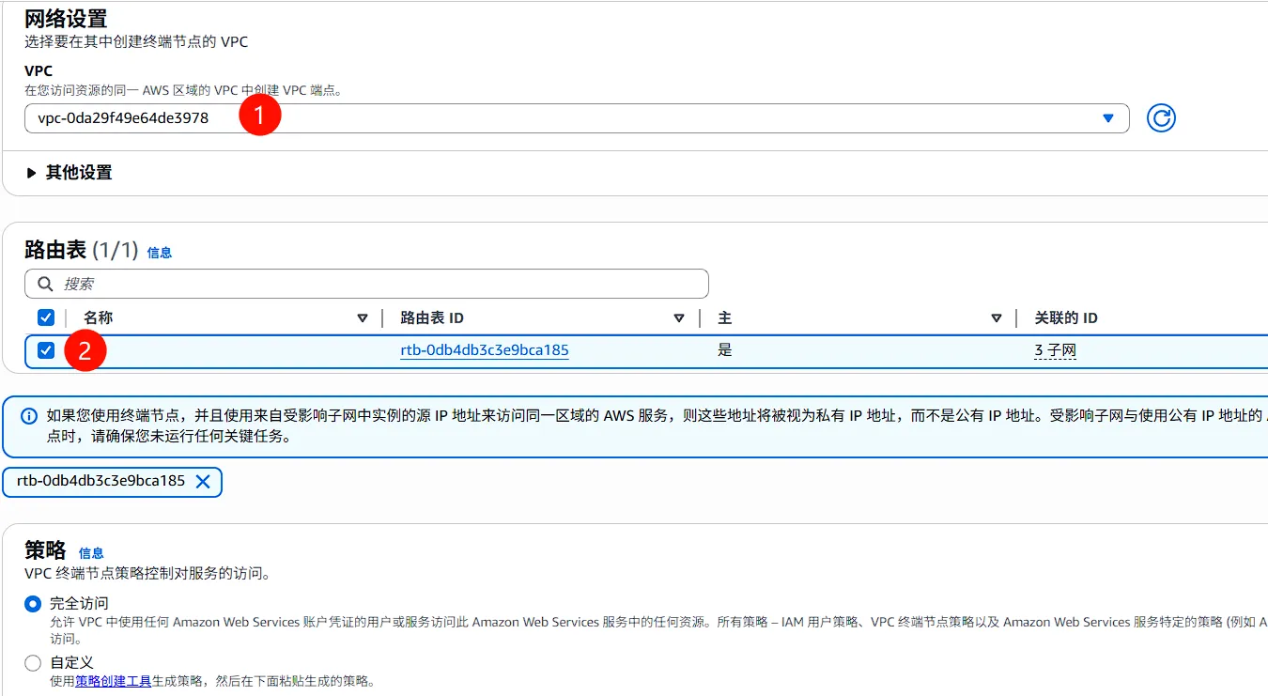This screenshot has height=696, width=1268.
Task: Click 信息 next to 策略 heading
Action: (x=91, y=552)
